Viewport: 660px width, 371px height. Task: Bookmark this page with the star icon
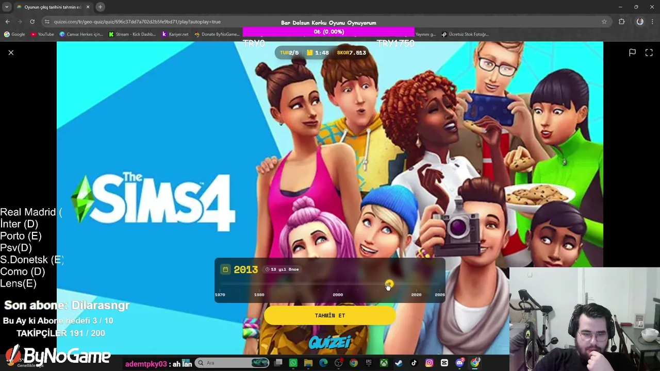(604, 22)
